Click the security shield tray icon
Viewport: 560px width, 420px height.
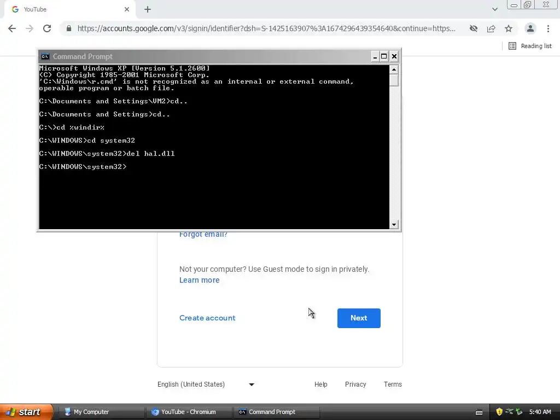click(499, 412)
